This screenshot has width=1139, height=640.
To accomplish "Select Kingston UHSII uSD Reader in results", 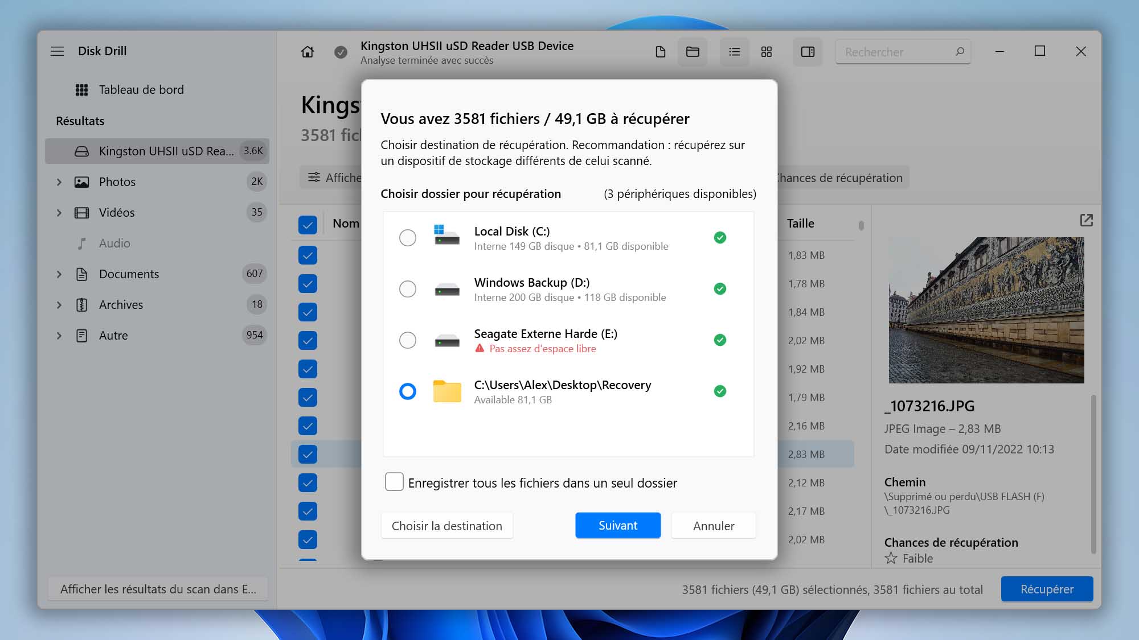I will [157, 151].
